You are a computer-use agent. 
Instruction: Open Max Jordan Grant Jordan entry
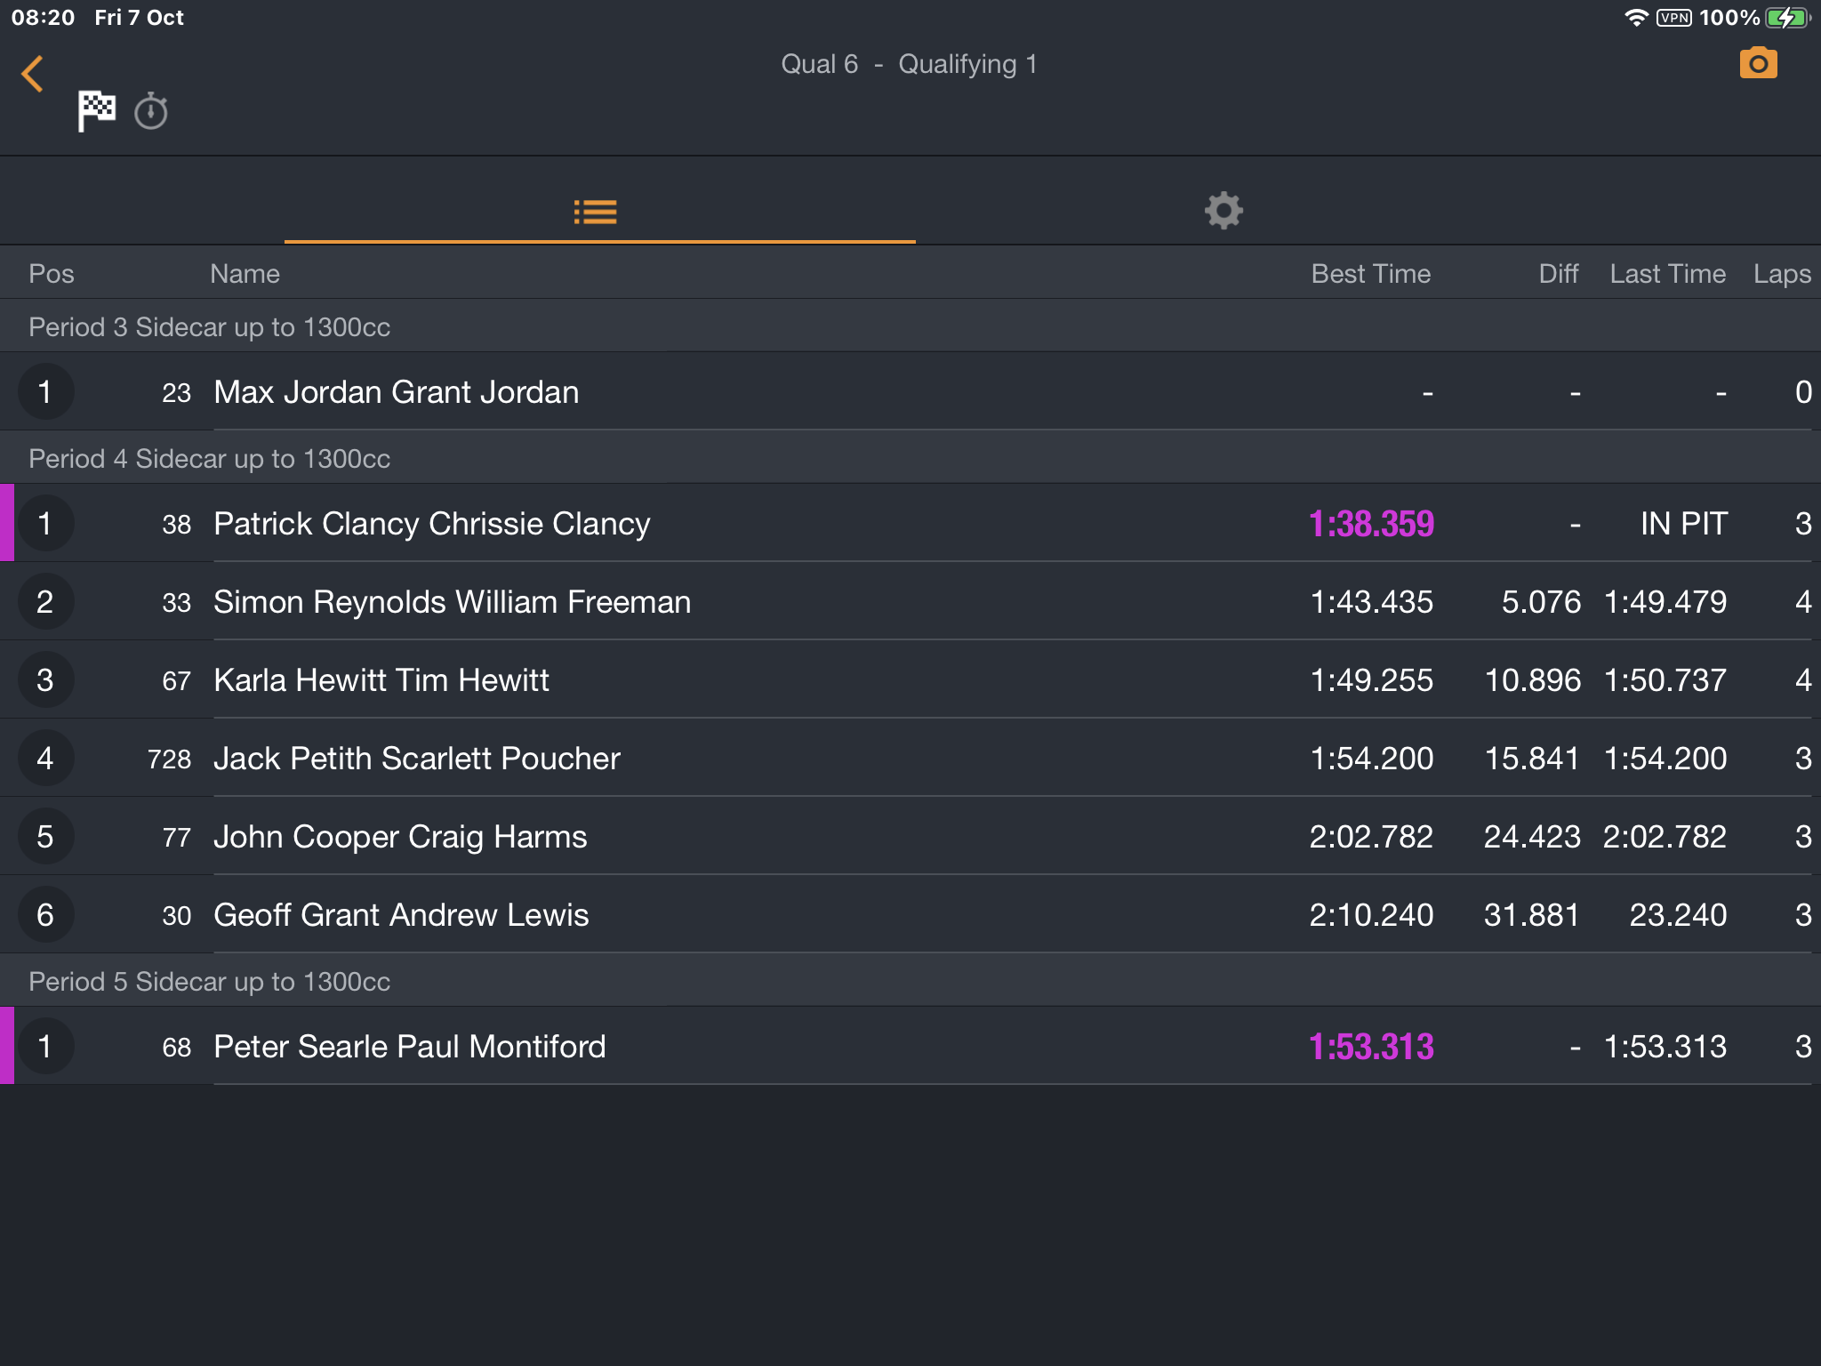pyautogui.click(x=910, y=391)
